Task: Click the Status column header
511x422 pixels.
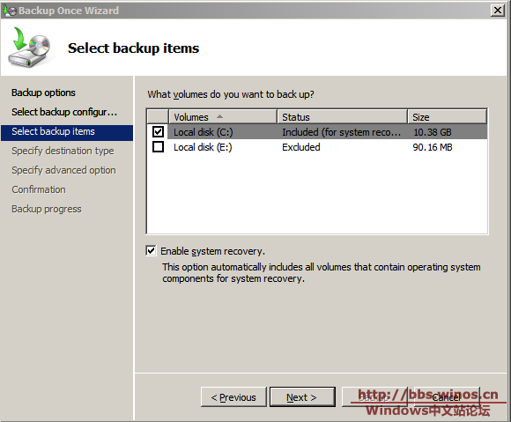Action: coord(342,116)
